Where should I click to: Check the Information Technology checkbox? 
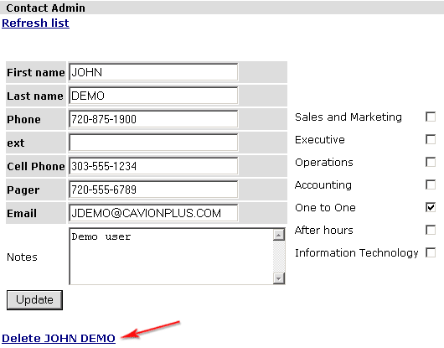point(431,252)
